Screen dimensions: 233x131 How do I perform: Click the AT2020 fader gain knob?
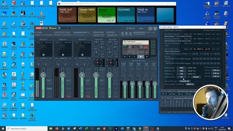[x=43, y=75]
